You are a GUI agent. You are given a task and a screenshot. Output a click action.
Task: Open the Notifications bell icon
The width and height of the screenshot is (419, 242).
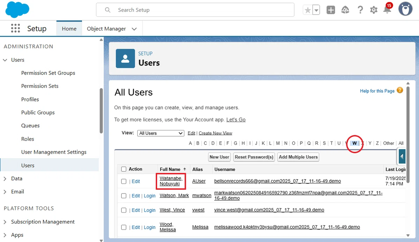point(387,9)
